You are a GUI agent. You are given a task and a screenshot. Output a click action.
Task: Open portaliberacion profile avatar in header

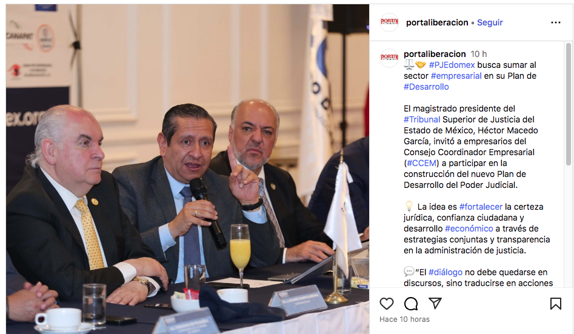389,22
